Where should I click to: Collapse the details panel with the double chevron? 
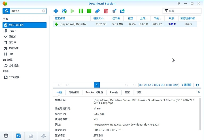click(199, 92)
